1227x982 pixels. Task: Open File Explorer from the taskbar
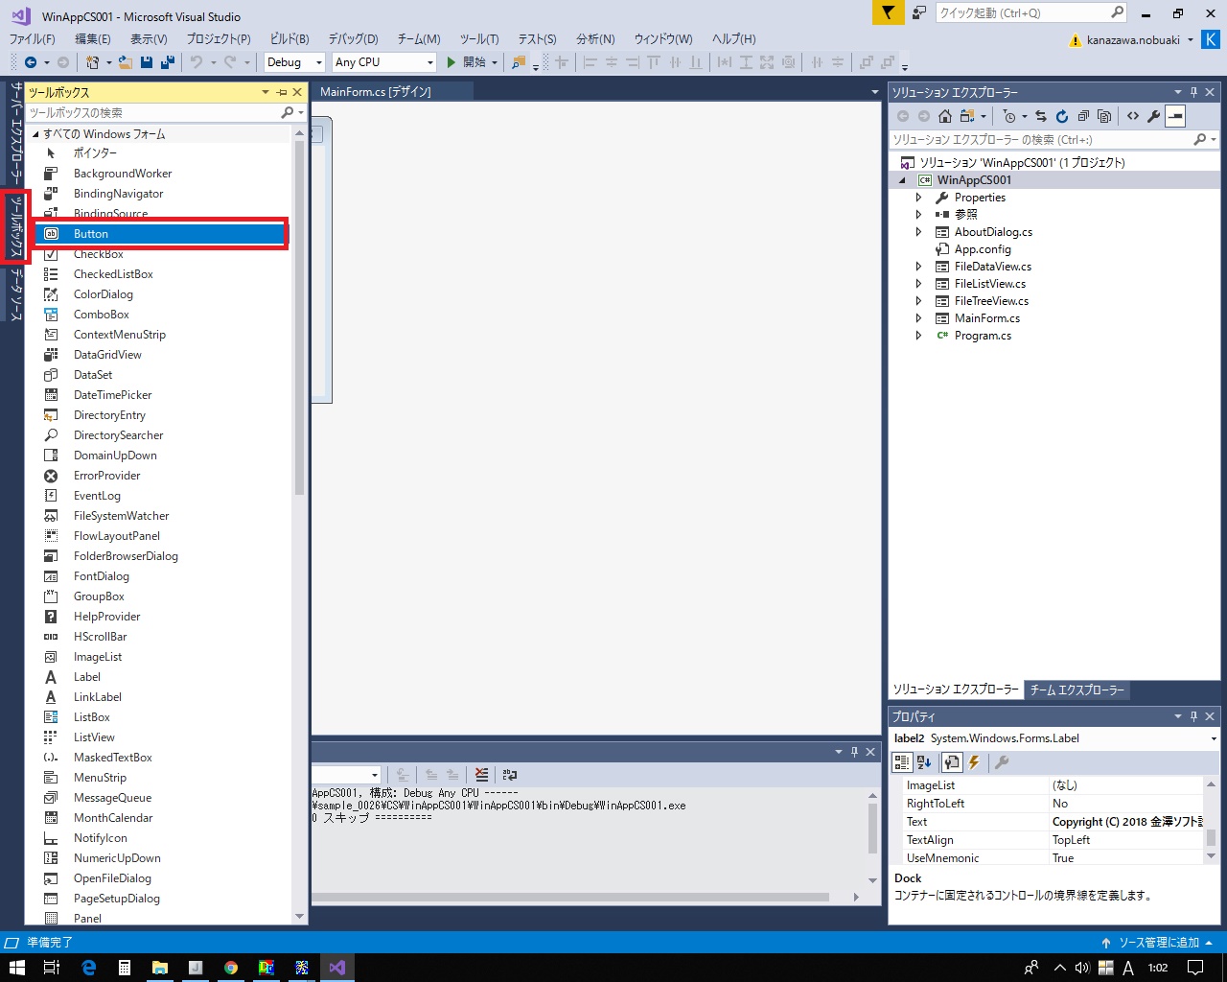[160, 968]
